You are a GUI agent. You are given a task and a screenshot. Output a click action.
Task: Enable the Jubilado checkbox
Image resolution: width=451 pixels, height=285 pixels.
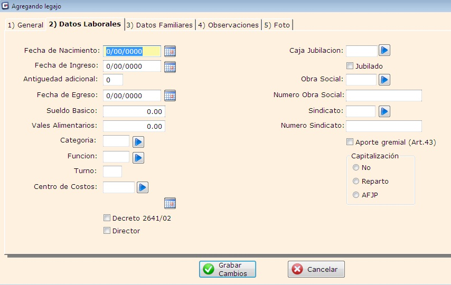click(x=350, y=66)
